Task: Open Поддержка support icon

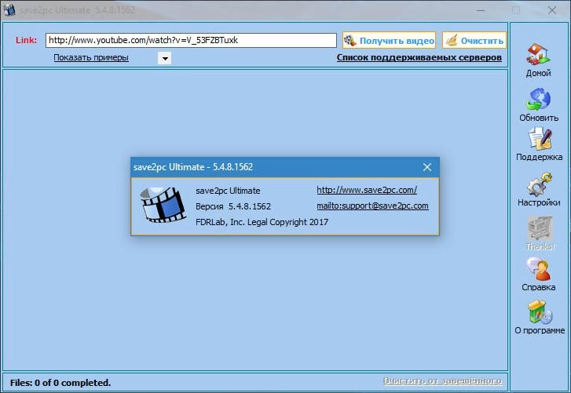Action: pyautogui.click(x=540, y=139)
